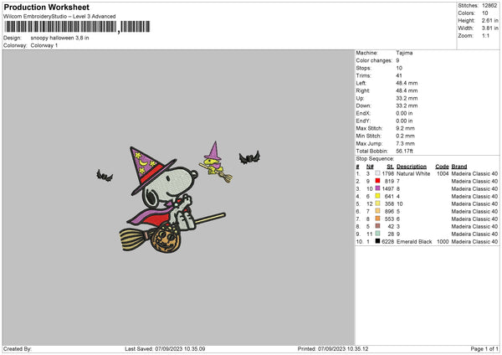This screenshot has height=355, width=502.
Task: Click the 'Emerald Black' description text
Action: [414, 242]
